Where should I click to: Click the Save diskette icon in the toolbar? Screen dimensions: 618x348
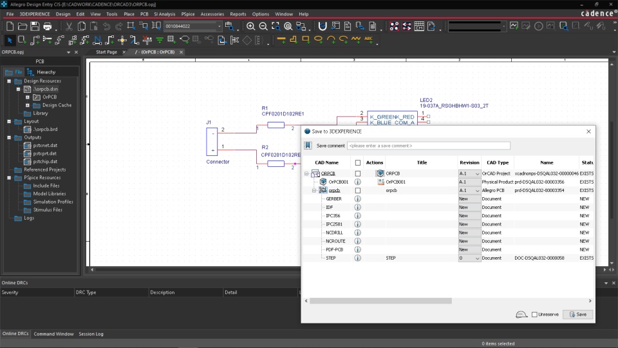[35, 26]
